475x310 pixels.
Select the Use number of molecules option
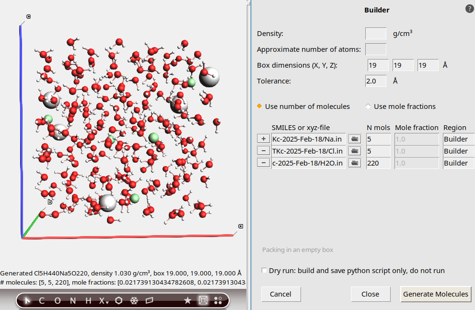[259, 106]
